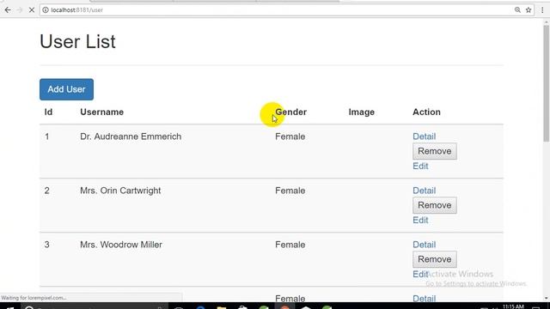550x309 pixels.
Task: Click the User List page heading
Action: [x=77, y=42]
